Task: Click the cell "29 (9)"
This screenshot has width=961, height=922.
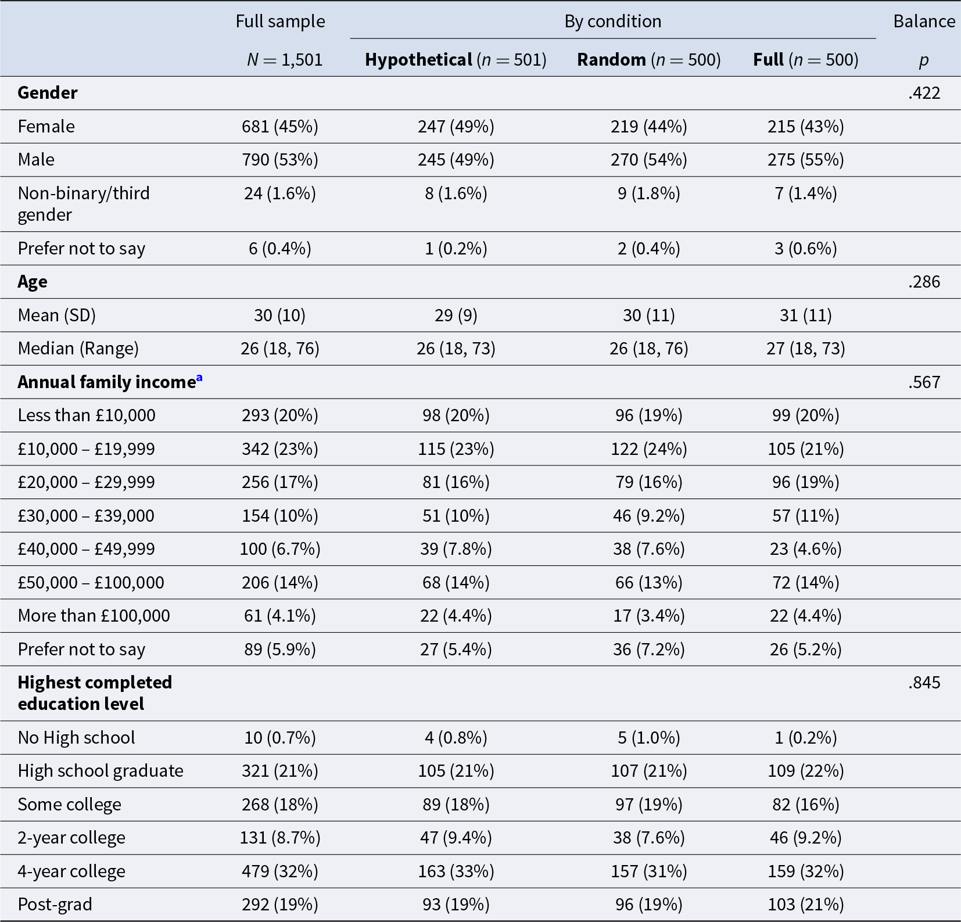Action: [x=456, y=315]
